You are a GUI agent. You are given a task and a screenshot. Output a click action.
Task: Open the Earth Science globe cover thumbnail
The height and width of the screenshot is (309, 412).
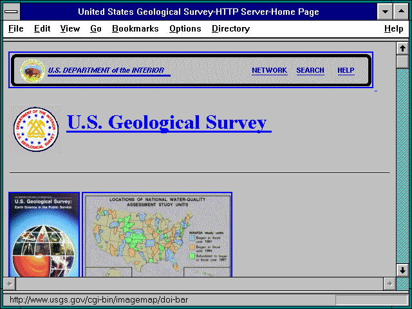[x=44, y=234]
